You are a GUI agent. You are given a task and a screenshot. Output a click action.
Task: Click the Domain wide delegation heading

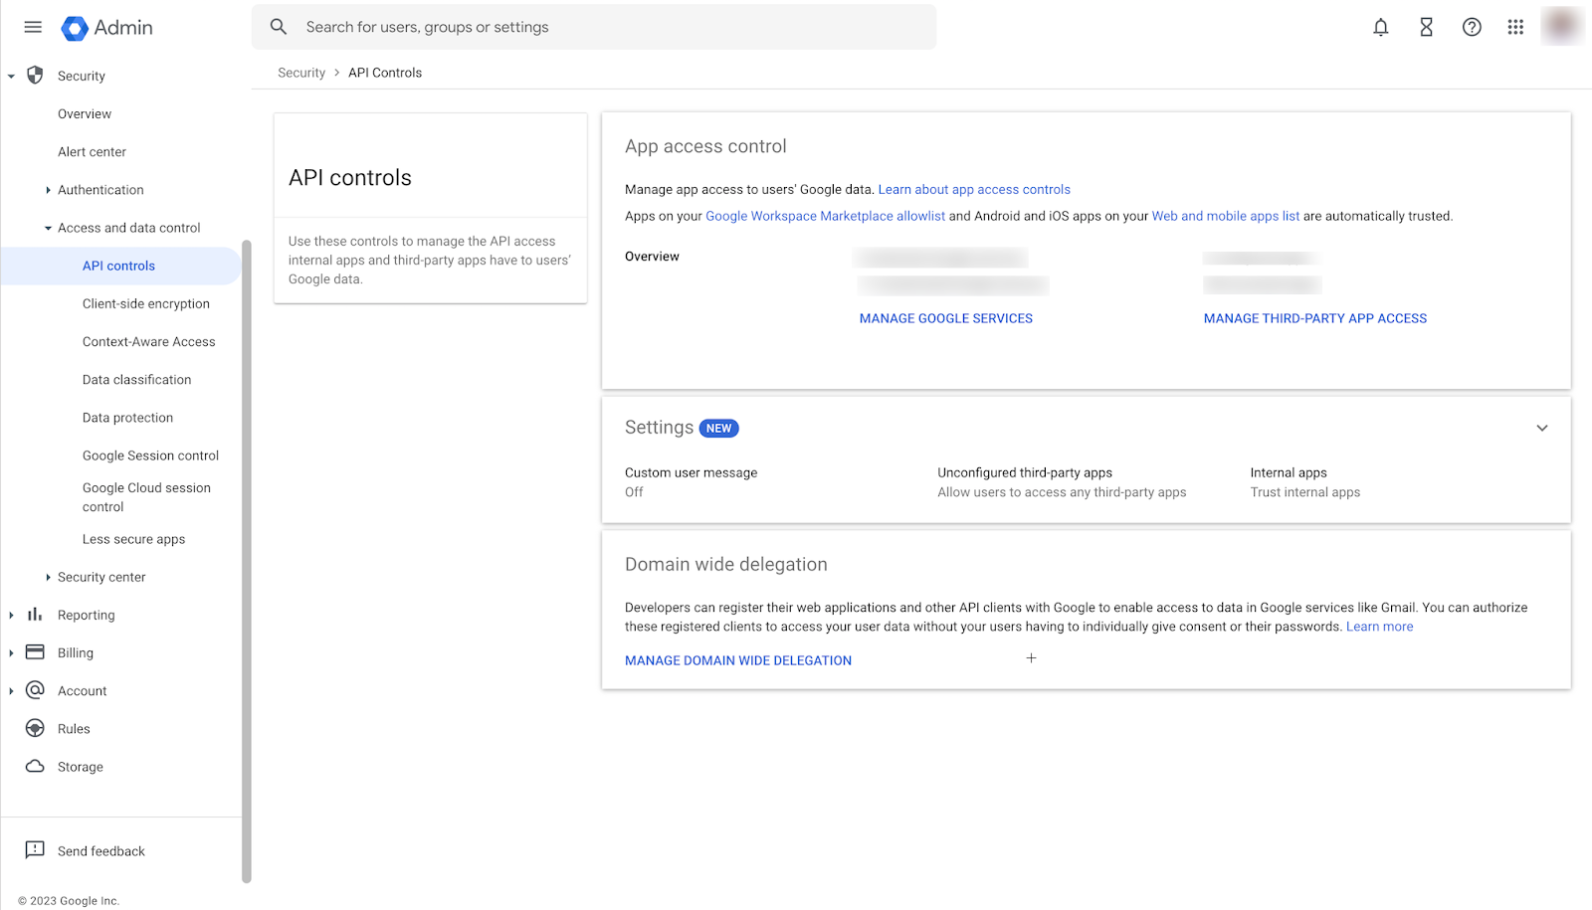(726, 564)
